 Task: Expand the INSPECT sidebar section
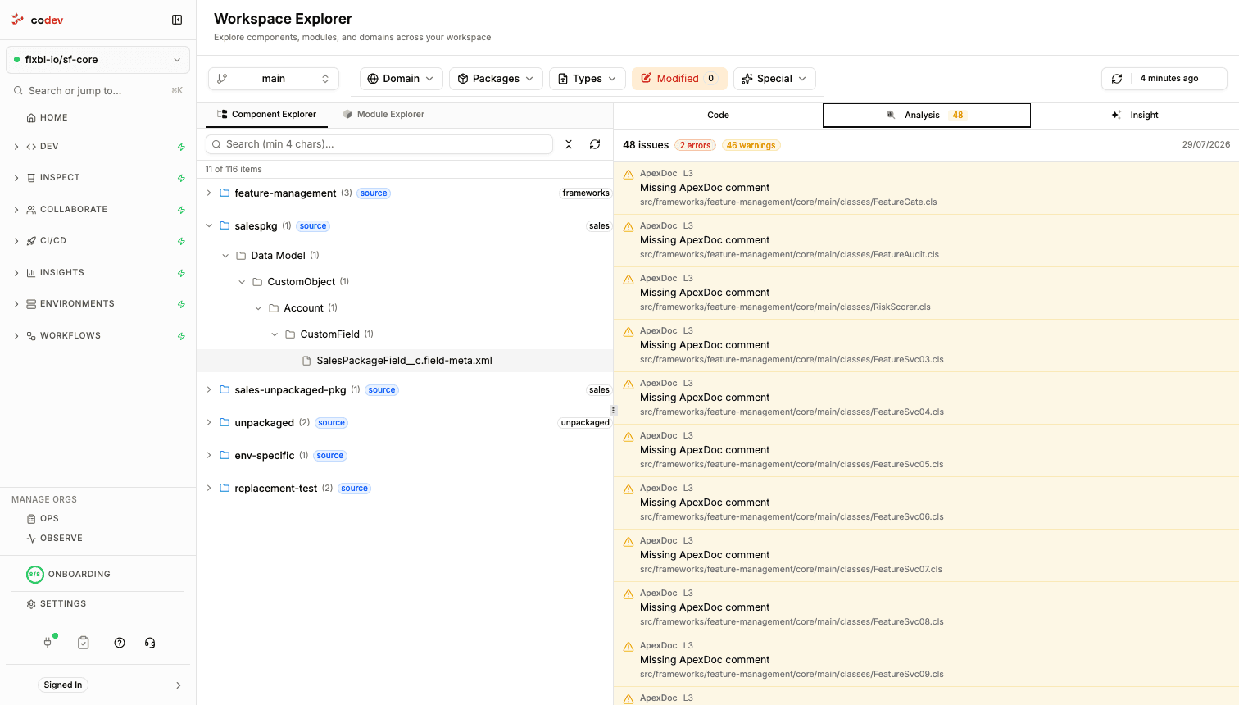click(16, 178)
